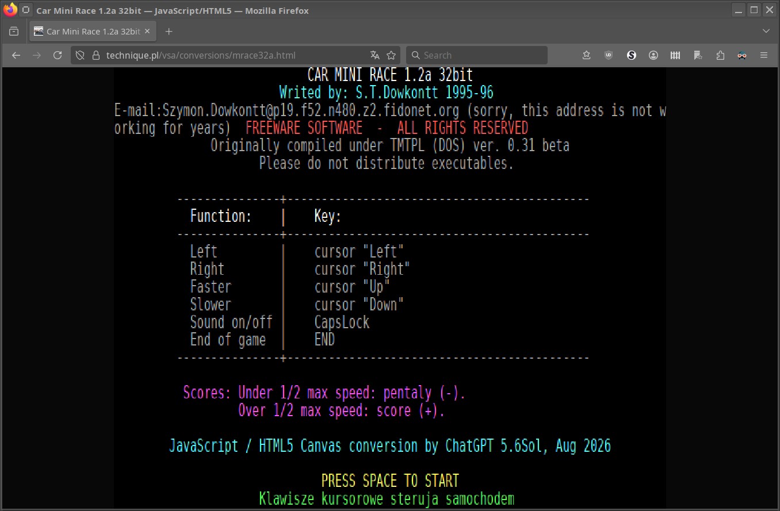Open tracking protection shield icon
The height and width of the screenshot is (511, 780).
[81, 55]
